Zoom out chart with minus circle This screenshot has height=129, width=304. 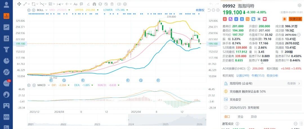coord(213,10)
